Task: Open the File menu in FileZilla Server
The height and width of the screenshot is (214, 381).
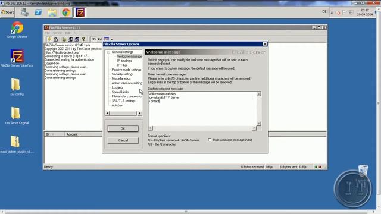Action: tap(48, 33)
